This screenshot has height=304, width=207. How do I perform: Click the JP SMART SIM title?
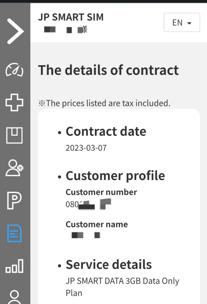[x=71, y=17]
